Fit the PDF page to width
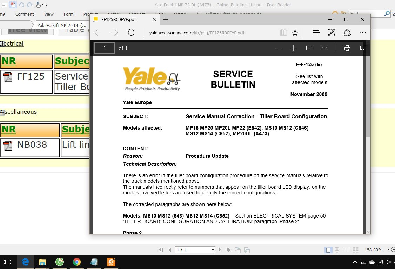395x269 pixels. click(324, 48)
